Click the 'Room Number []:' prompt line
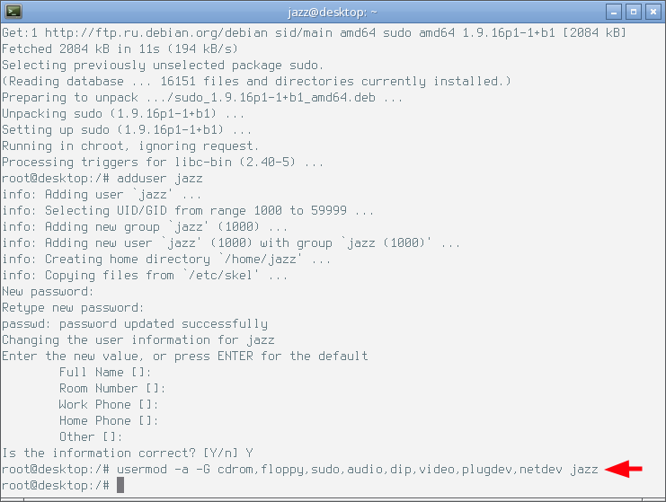 112,388
